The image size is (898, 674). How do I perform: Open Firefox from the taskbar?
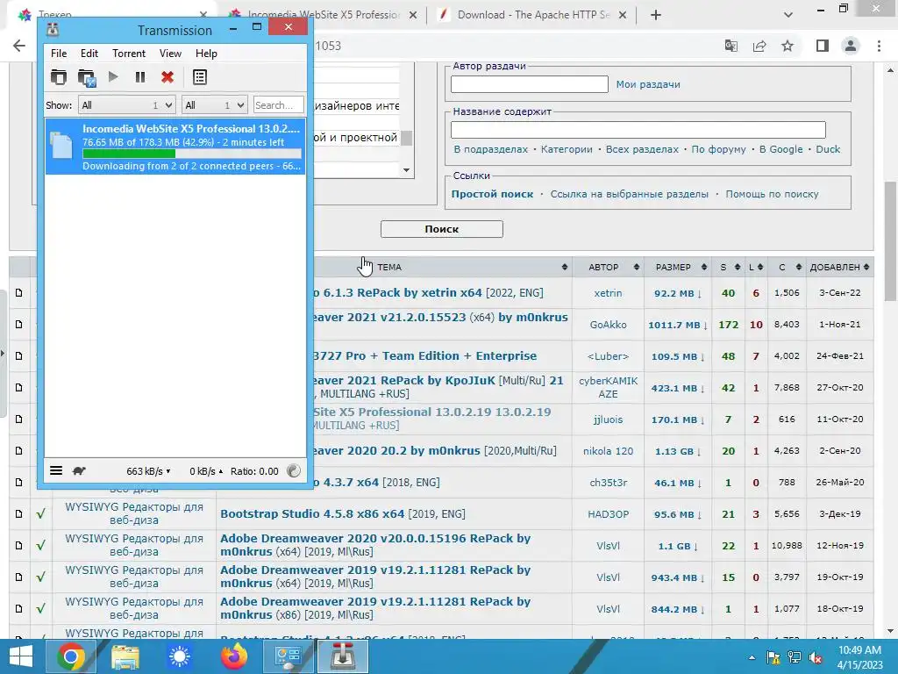tap(234, 656)
